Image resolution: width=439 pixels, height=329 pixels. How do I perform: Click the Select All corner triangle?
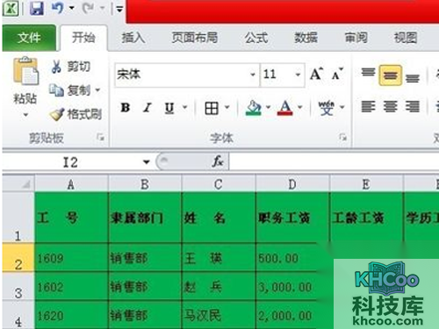(18, 184)
